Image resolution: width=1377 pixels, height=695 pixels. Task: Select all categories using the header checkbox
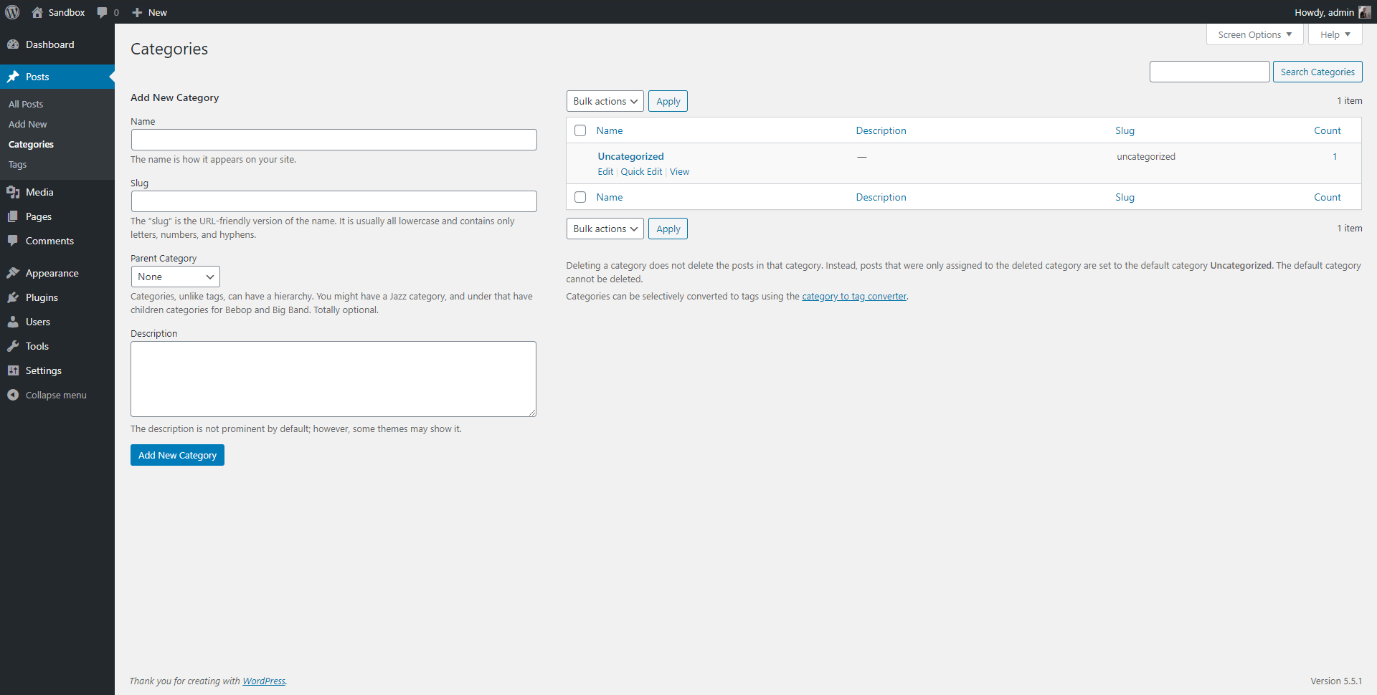coord(580,130)
